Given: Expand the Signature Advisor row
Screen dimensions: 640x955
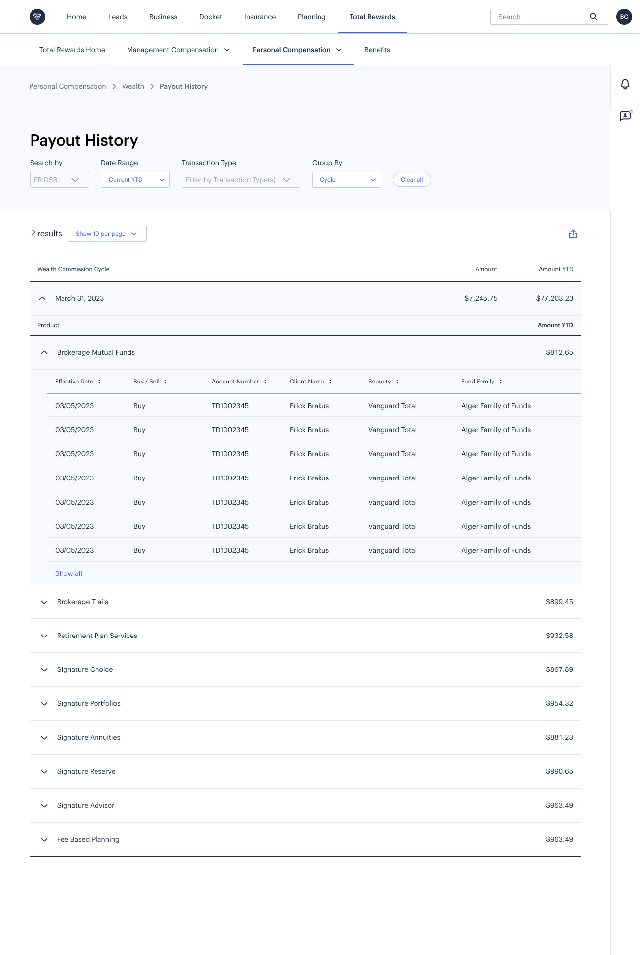Looking at the screenshot, I should (44, 806).
